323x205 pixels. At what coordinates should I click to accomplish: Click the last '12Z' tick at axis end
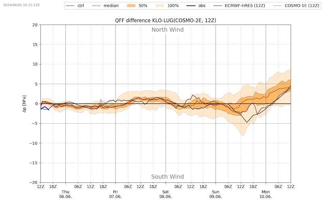(x=291, y=186)
